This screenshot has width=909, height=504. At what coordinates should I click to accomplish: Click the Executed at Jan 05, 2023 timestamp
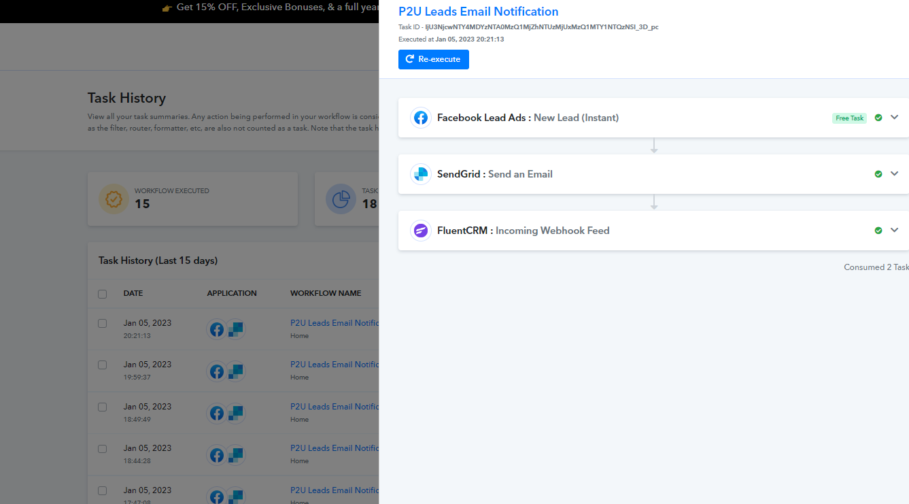(x=451, y=39)
